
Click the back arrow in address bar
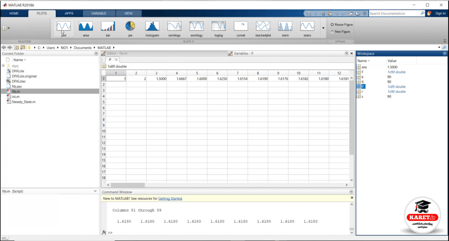(4, 47)
